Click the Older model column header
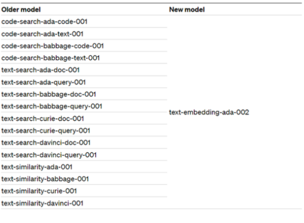 click(21, 9)
